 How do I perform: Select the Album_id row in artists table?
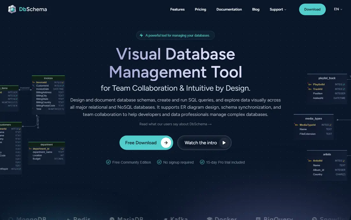pos(327,170)
